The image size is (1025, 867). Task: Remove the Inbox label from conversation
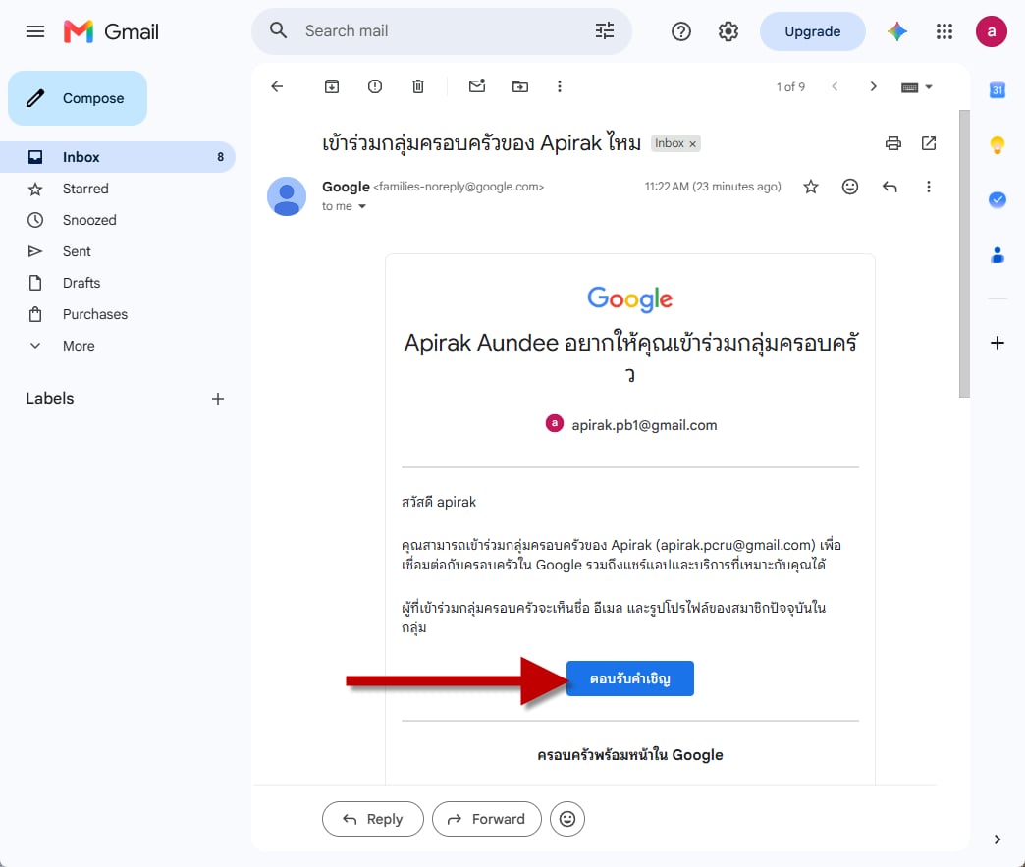tap(693, 144)
